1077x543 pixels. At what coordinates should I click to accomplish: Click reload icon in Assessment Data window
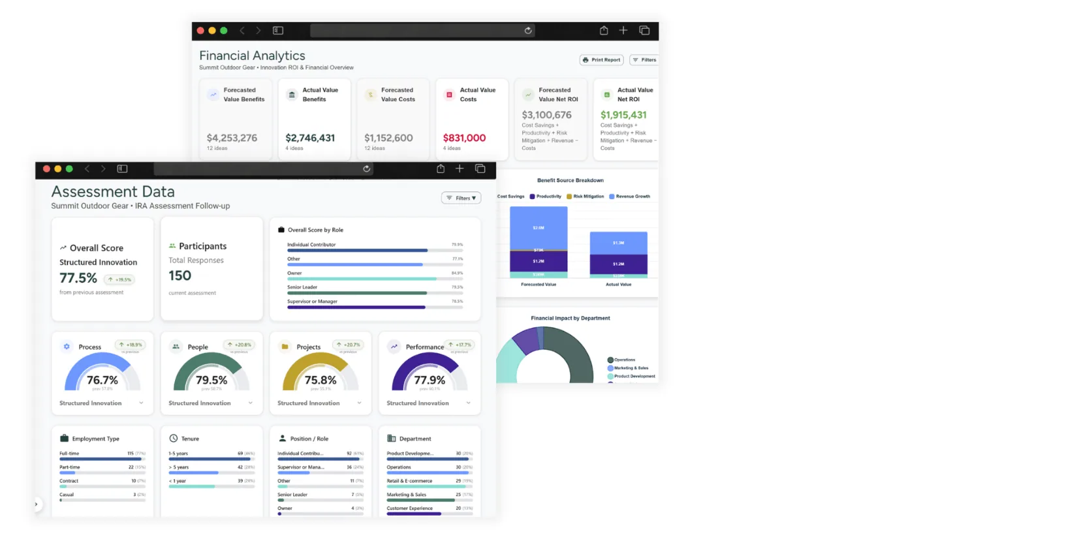pos(367,169)
